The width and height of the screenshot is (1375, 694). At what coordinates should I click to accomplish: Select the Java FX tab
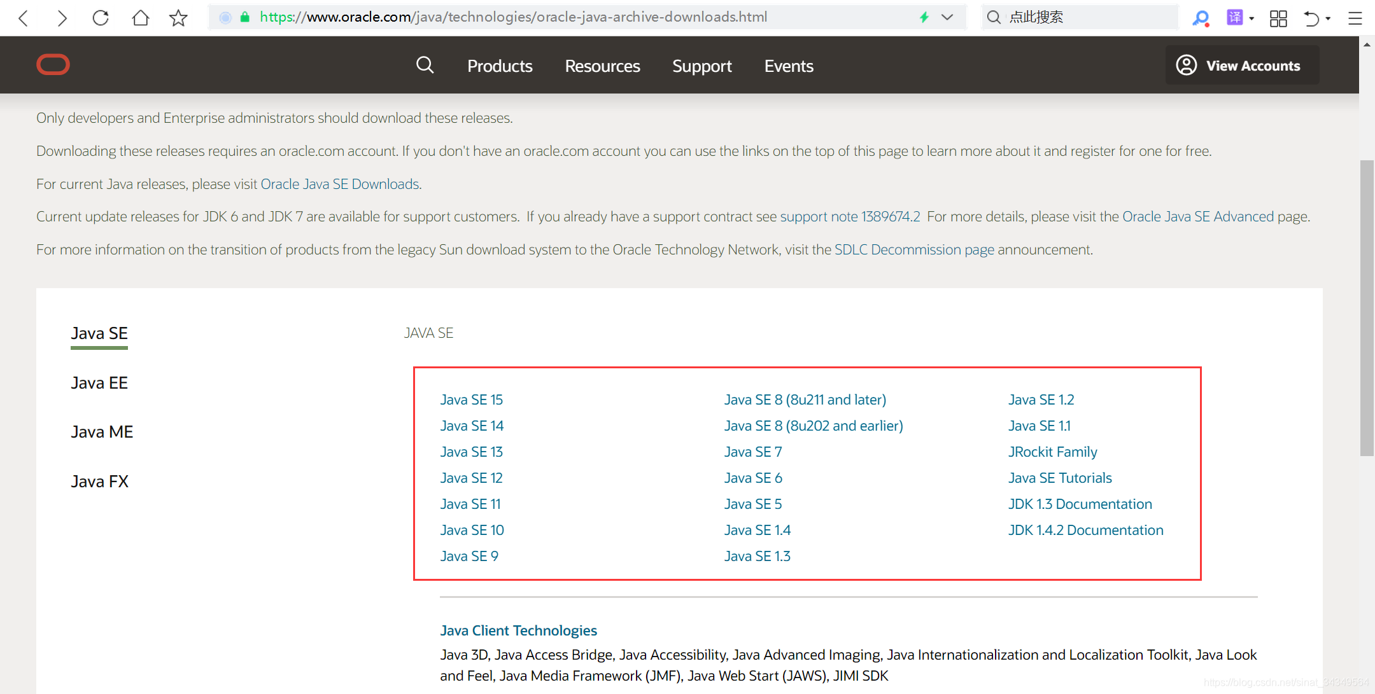click(x=100, y=482)
